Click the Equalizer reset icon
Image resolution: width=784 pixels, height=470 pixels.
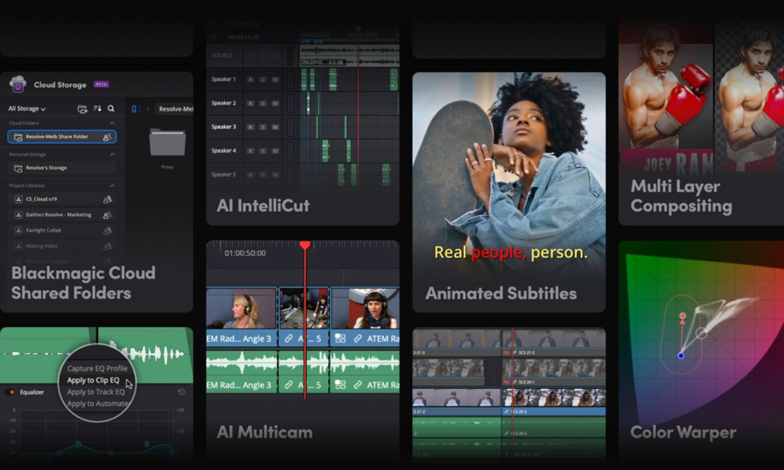(x=181, y=392)
